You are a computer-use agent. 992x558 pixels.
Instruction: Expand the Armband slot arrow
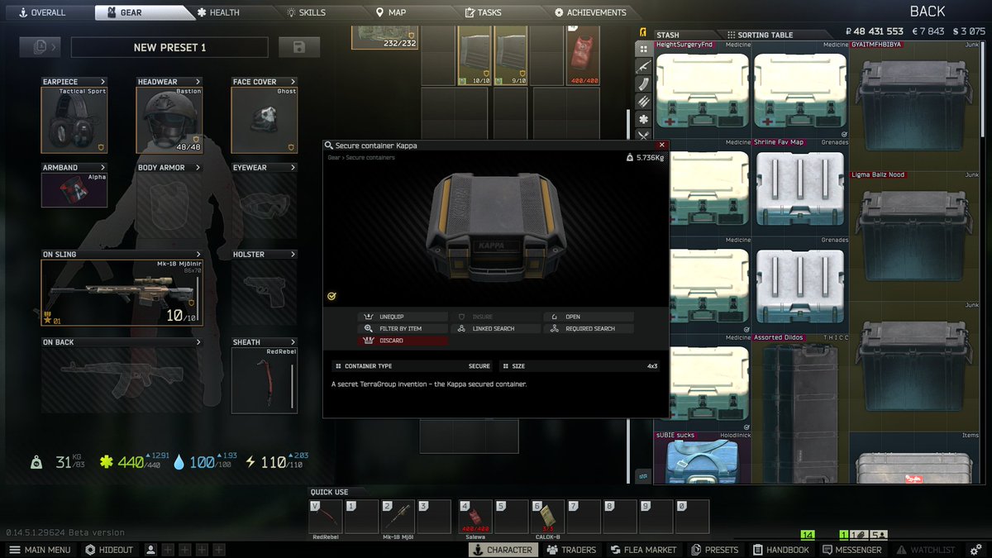(x=103, y=167)
